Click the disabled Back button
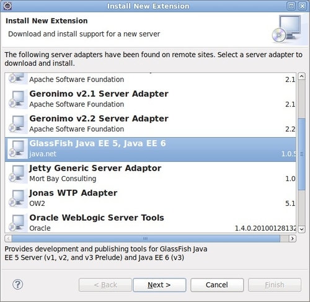The image size is (310, 302). tap(105, 285)
